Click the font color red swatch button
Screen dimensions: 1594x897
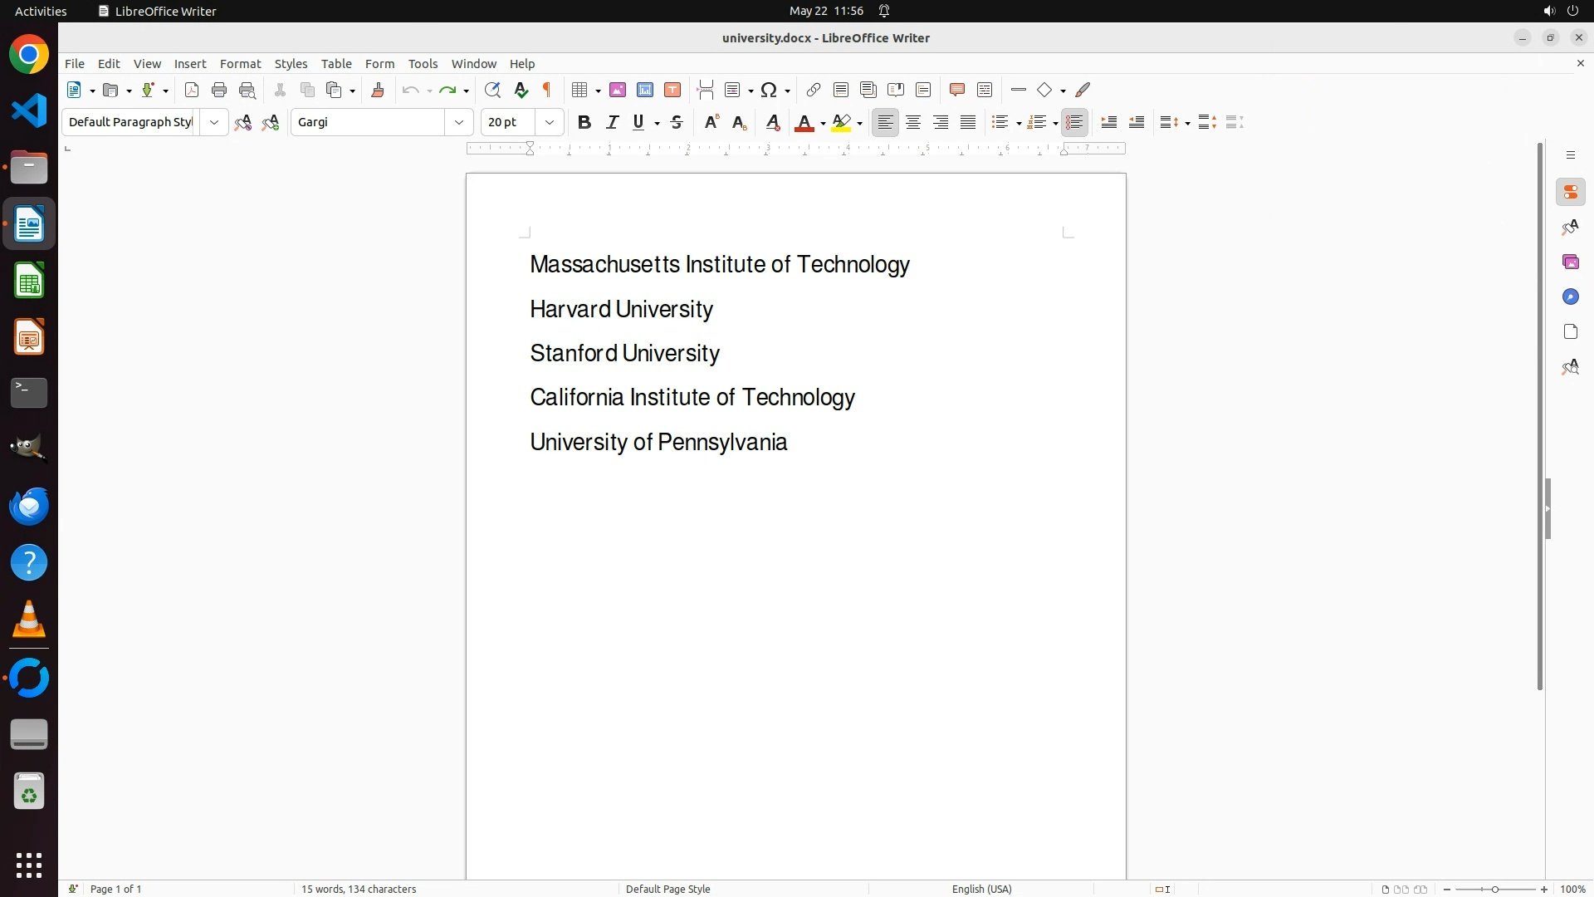(x=804, y=123)
